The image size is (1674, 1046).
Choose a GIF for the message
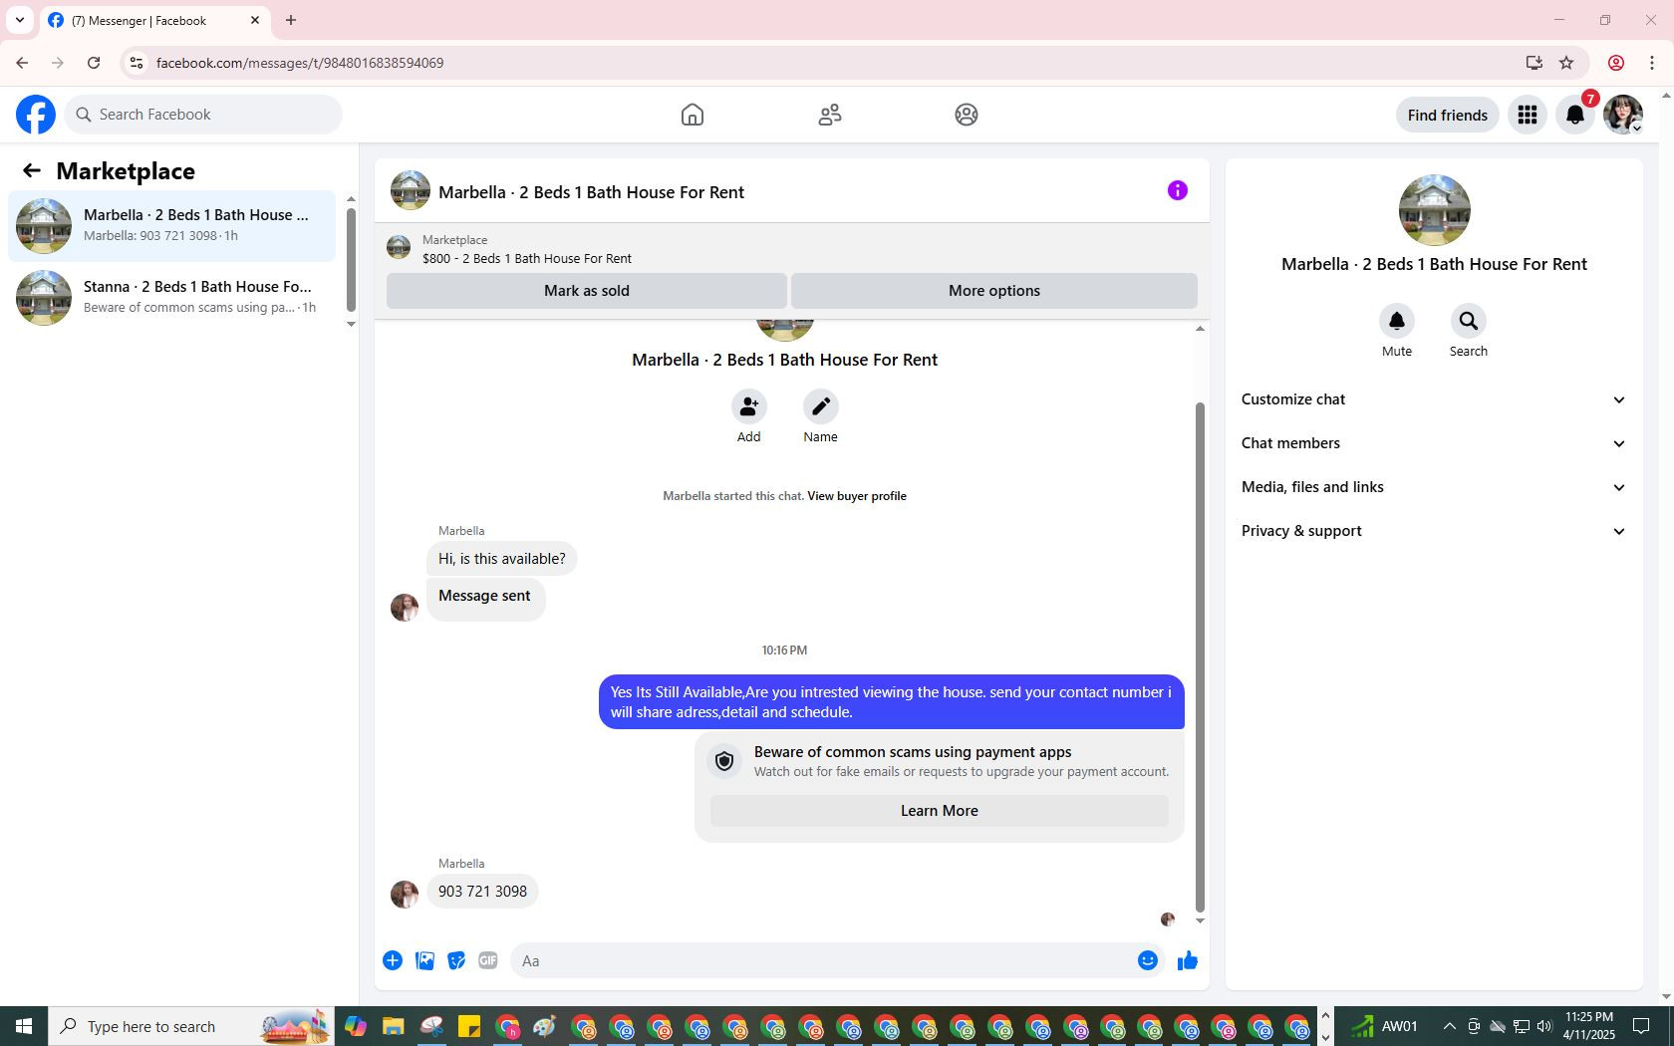pyautogui.click(x=488, y=960)
